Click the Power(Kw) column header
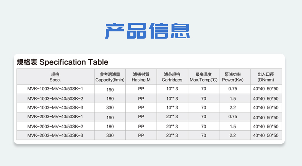302x166 pixels. click(232, 77)
